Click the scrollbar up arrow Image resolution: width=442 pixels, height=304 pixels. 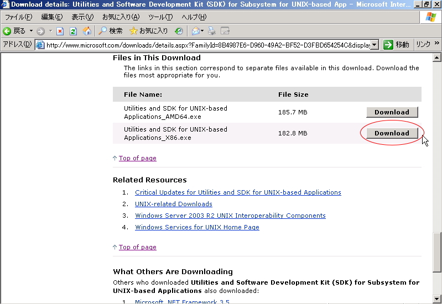pyautogui.click(x=436, y=57)
